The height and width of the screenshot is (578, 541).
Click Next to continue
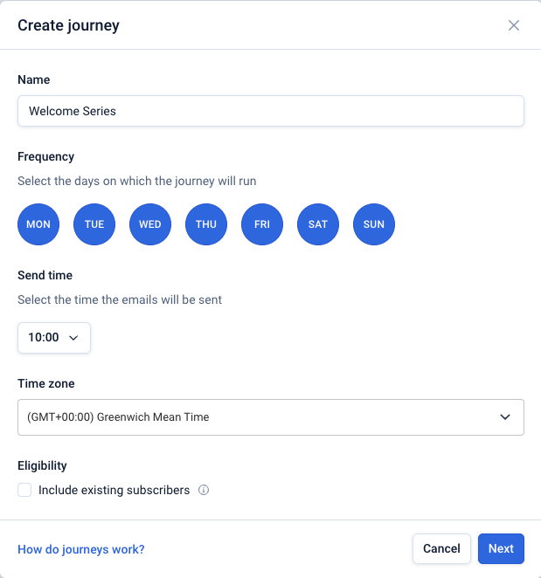[501, 548]
